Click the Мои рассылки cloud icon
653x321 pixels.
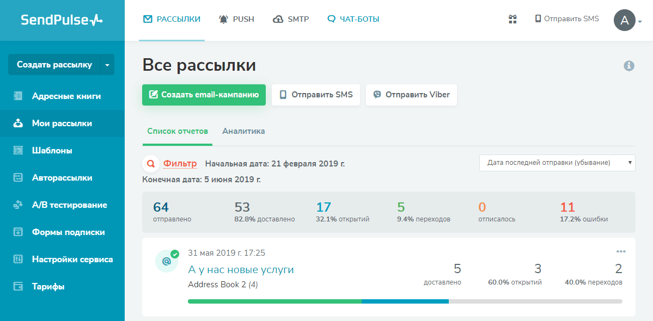click(x=19, y=124)
